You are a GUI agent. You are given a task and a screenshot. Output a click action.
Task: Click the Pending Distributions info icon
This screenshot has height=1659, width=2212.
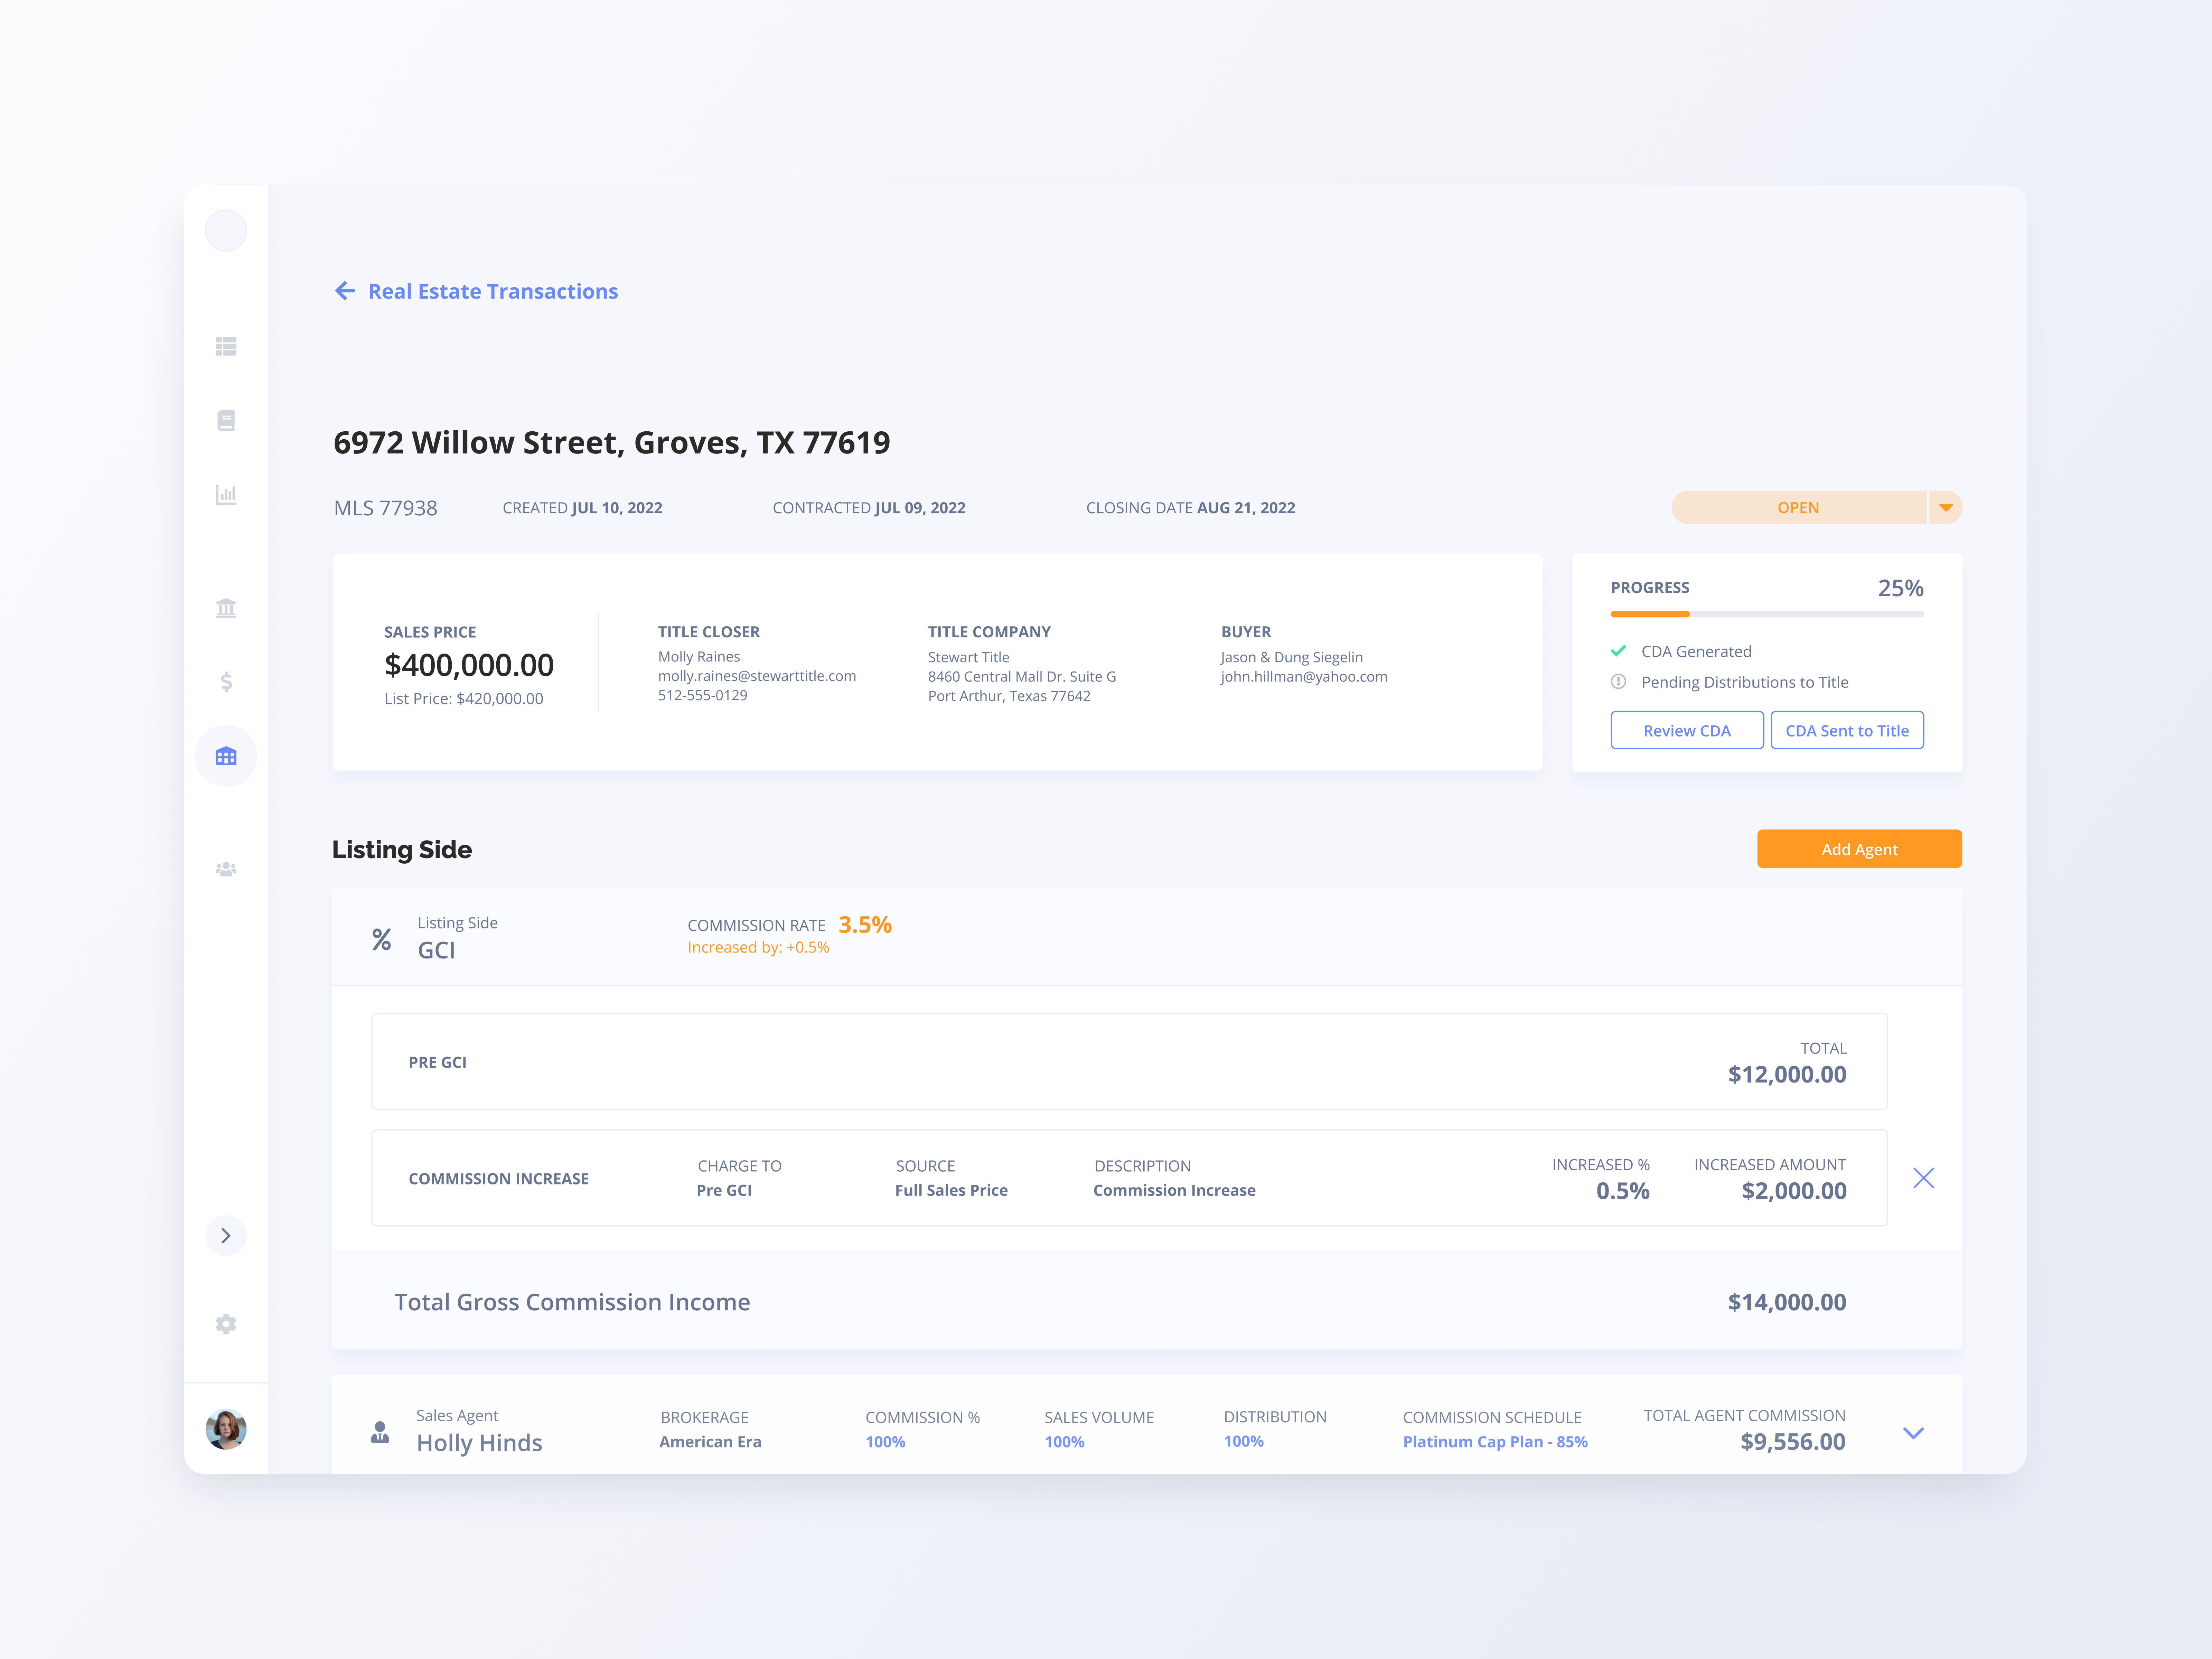tap(1618, 682)
